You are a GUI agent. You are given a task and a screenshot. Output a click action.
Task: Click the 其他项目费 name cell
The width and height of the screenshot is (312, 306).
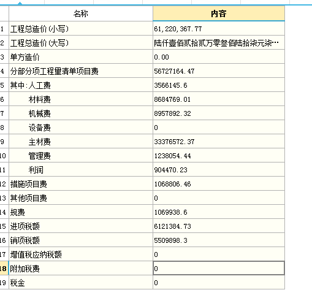[x=81, y=198]
